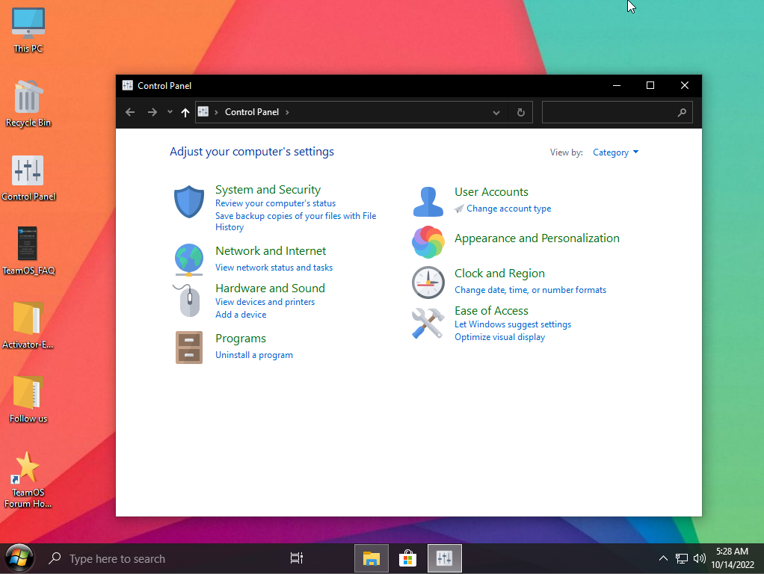The image size is (764, 574).
Task: Click the Clock and Region clock icon
Action: (428, 282)
